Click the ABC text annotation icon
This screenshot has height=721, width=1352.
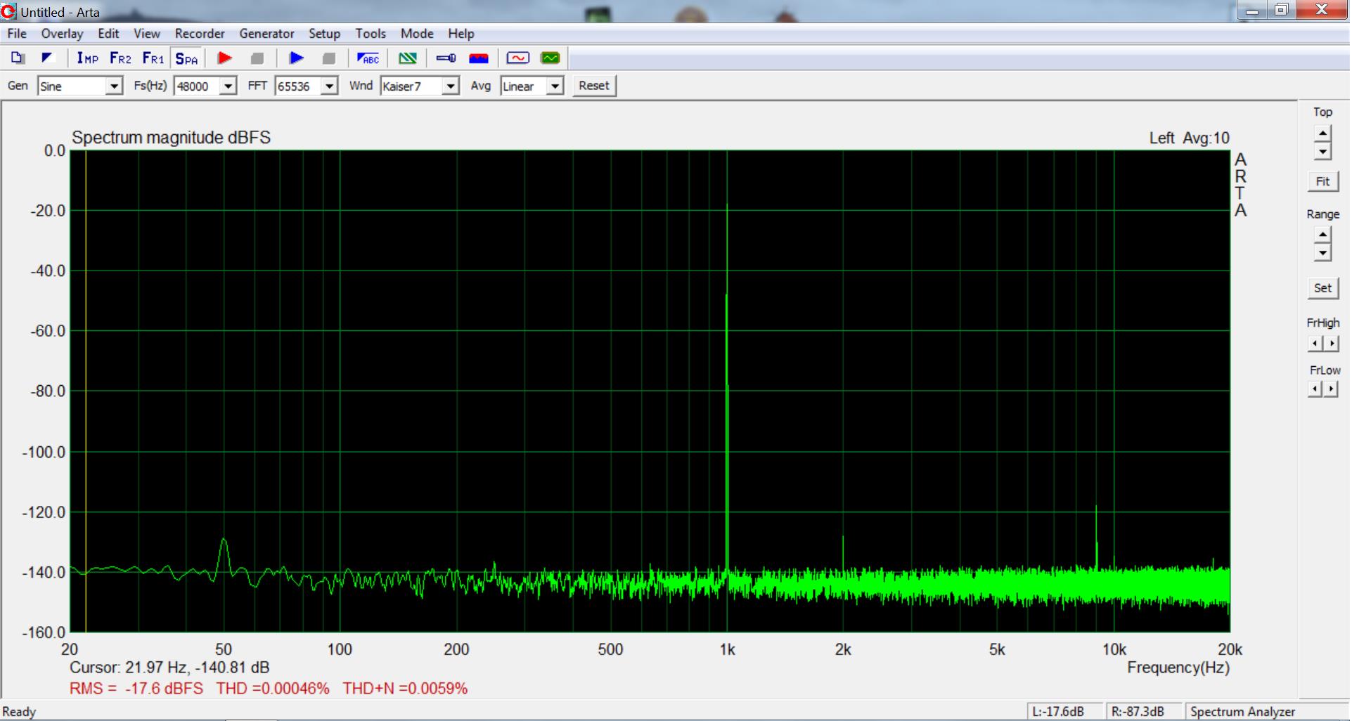(x=368, y=58)
